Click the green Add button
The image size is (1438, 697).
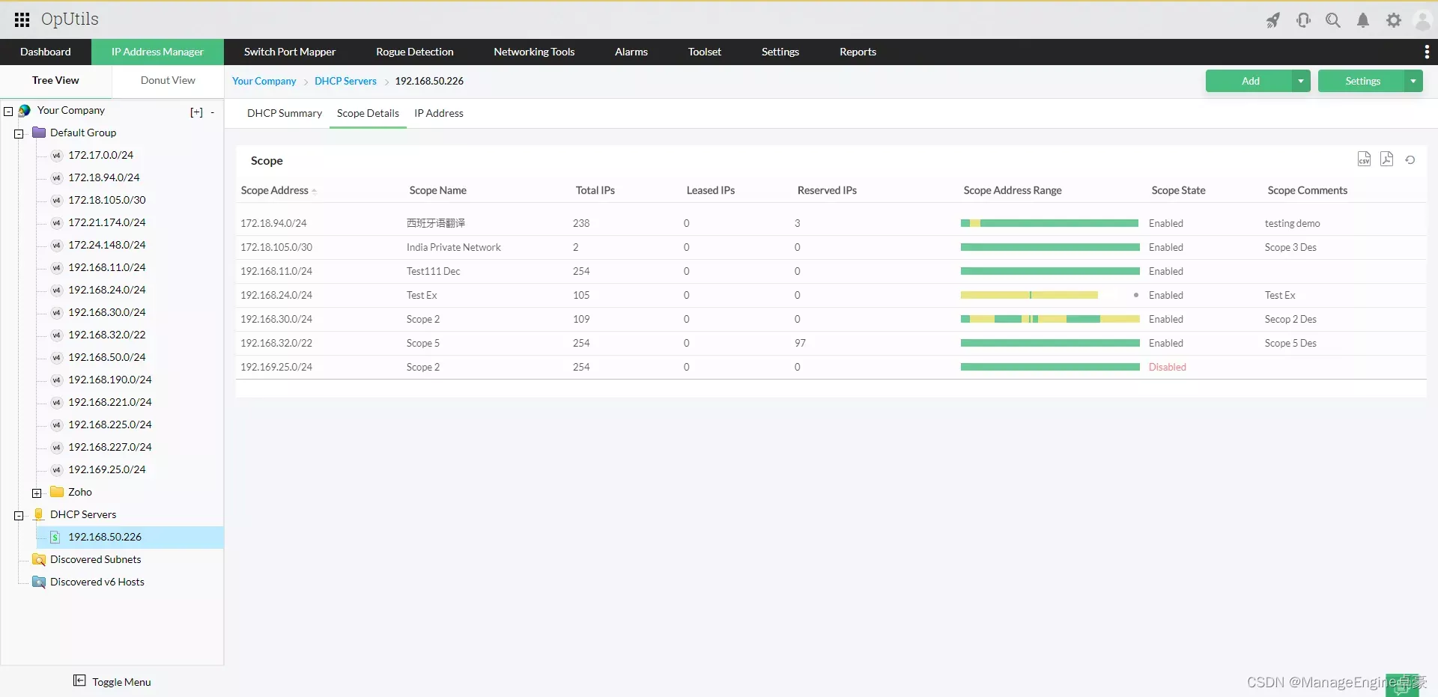click(x=1249, y=81)
